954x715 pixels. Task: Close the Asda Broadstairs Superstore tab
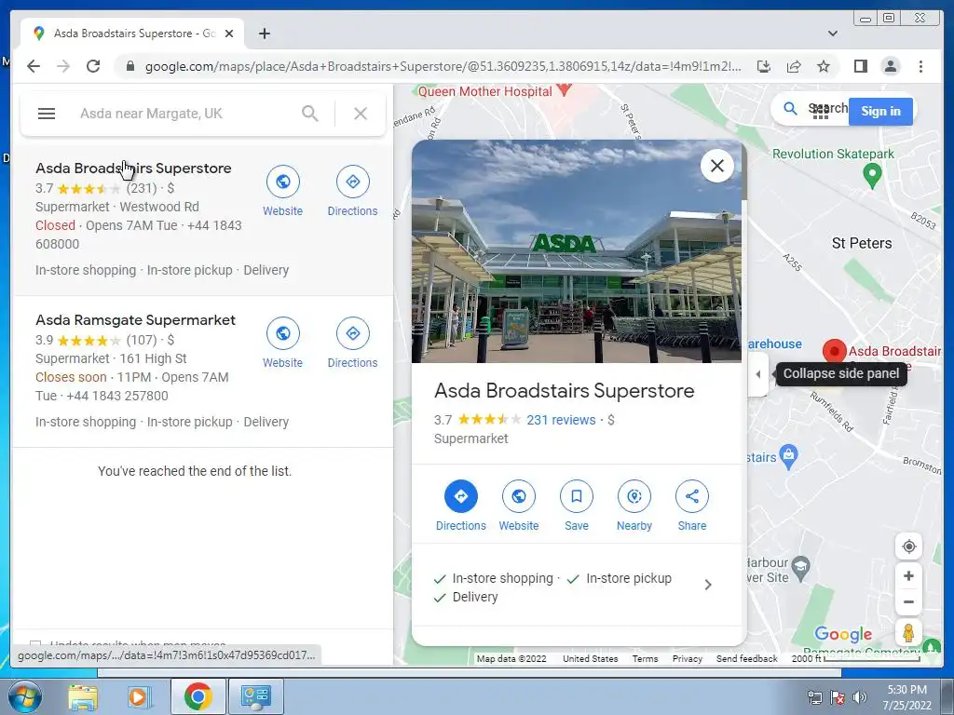click(x=229, y=34)
